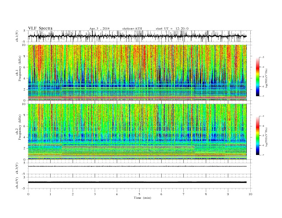Image resolution: width=282 pixels, height=218 pixels.
Task: Click the "ch.4(V)" axis label
Action: tap(17, 183)
